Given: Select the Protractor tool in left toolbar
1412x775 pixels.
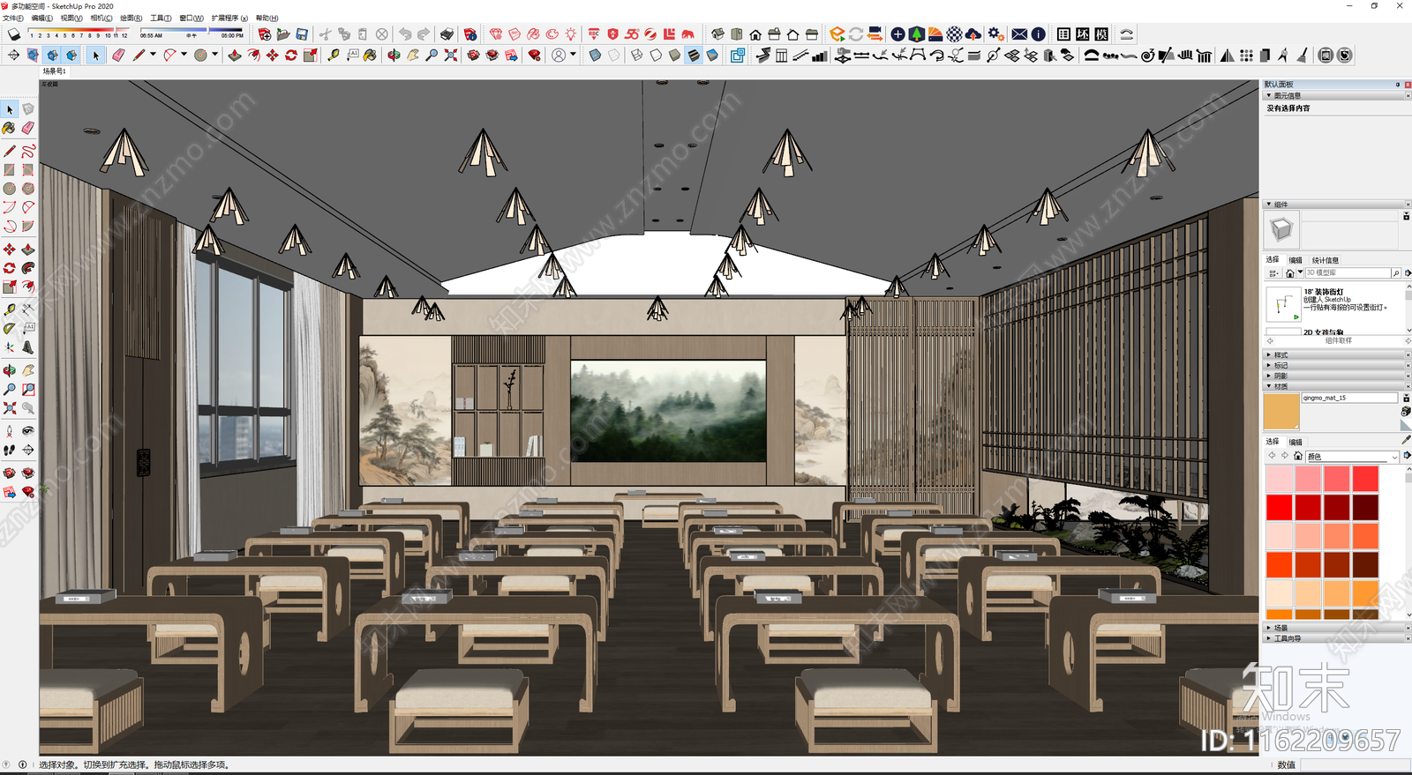Looking at the screenshot, I should click(x=10, y=328).
